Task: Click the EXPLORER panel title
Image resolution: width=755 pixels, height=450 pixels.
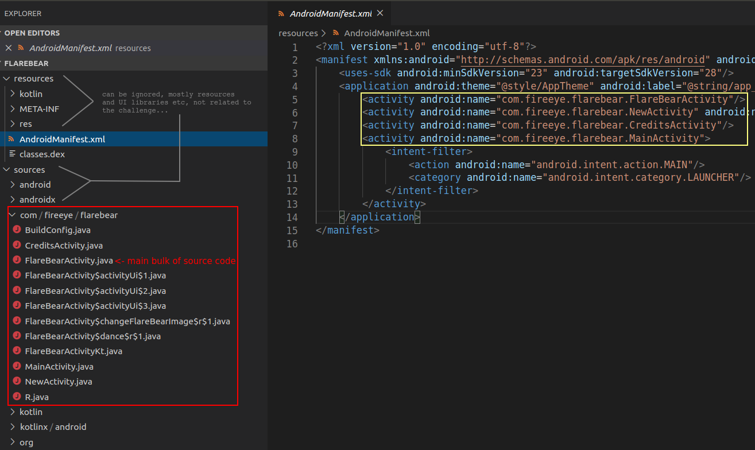Action: (x=23, y=13)
